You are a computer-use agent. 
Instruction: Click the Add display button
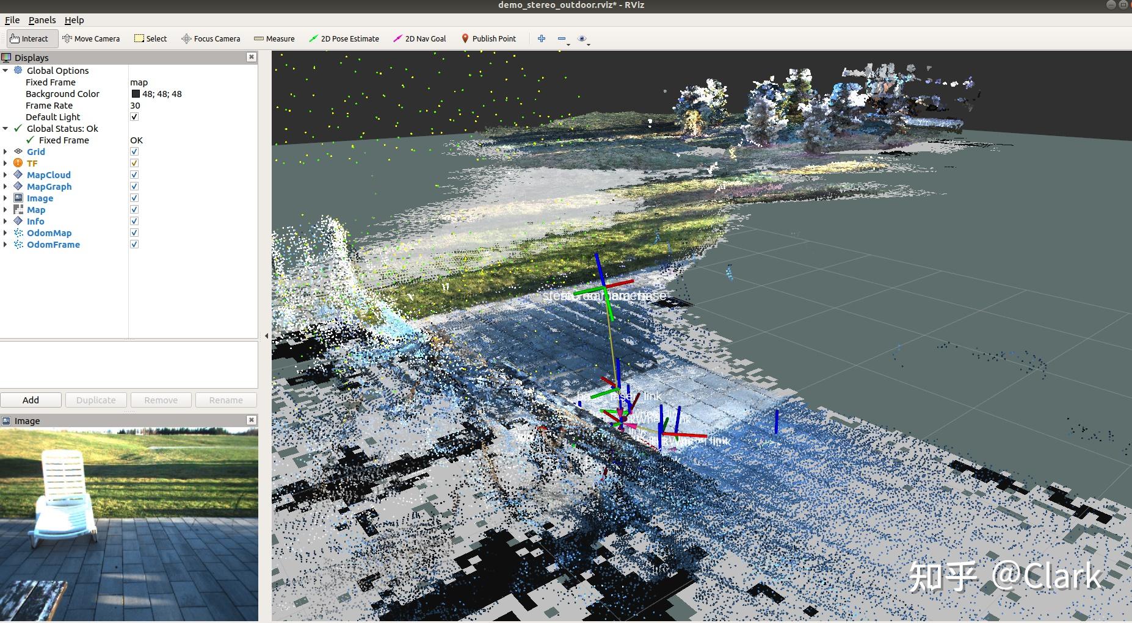[31, 400]
